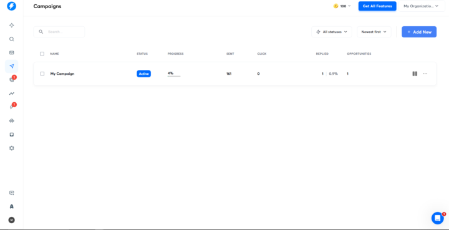The height and width of the screenshot is (230, 449).
Task: Open the chat feedback sidebar icon
Action: point(11,193)
